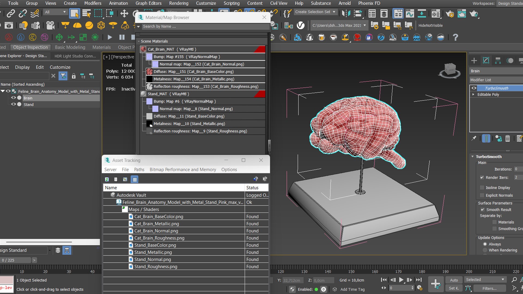Toggle the filter funnel in Scene Explorer
Image resolution: width=523 pixels, height=294 pixels.
click(63, 76)
